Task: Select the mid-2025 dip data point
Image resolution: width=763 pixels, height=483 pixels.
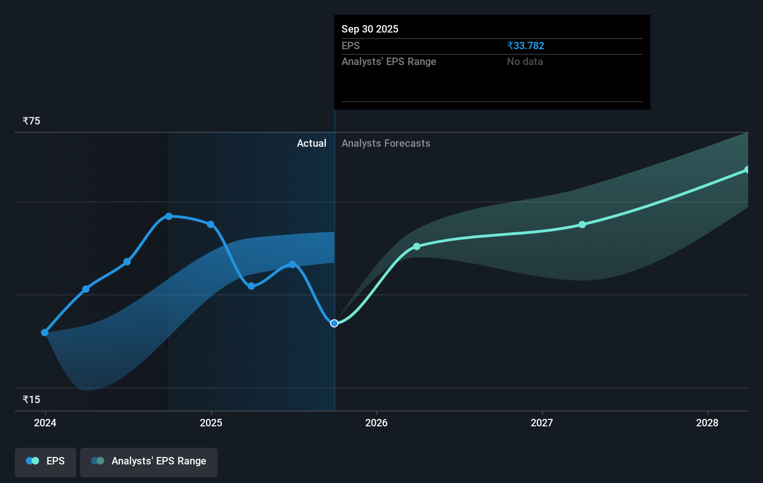Action: [x=251, y=286]
